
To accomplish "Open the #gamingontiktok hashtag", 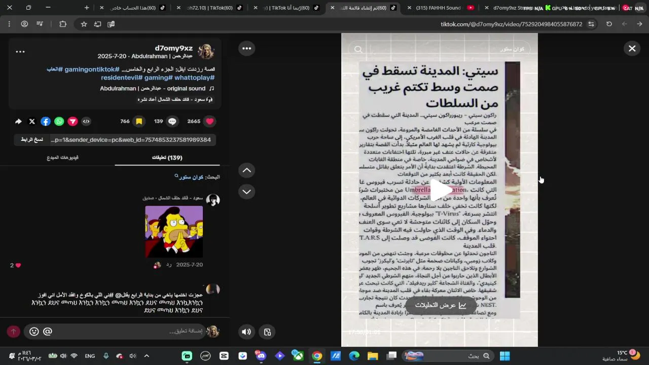I will coord(92,69).
